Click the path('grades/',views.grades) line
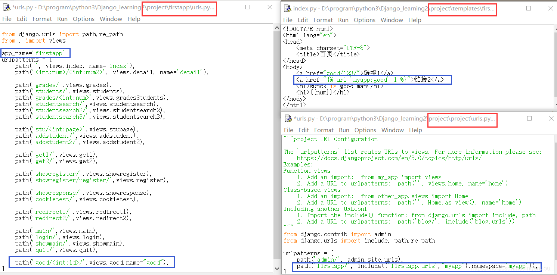The image size is (557, 275). [x=63, y=85]
